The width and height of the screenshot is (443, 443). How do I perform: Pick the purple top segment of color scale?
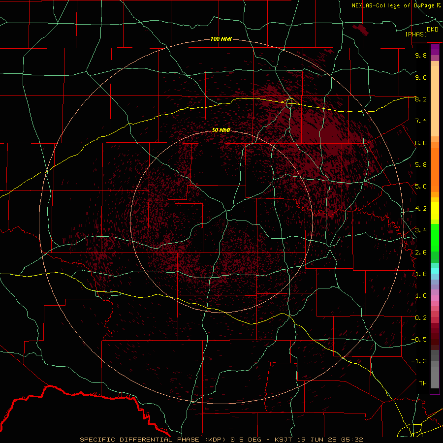[x=435, y=49]
